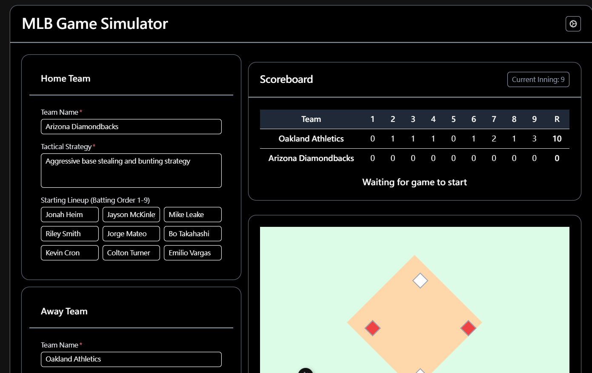Click the R column header in scoreboard
Viewport: 592px width, 373px height.
557,119
